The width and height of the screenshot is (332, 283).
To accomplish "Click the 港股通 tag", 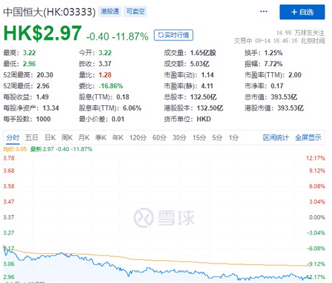I will tap(110, 11).
